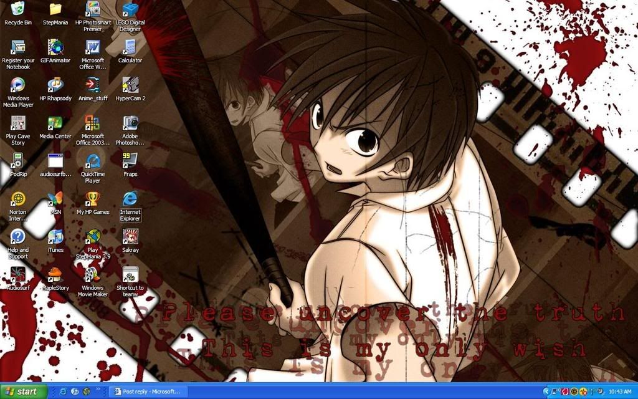638x399 pixels.
Task: Select the iTunes desktop shortcut
Action: pyautogui.click(x=55, y=241)
